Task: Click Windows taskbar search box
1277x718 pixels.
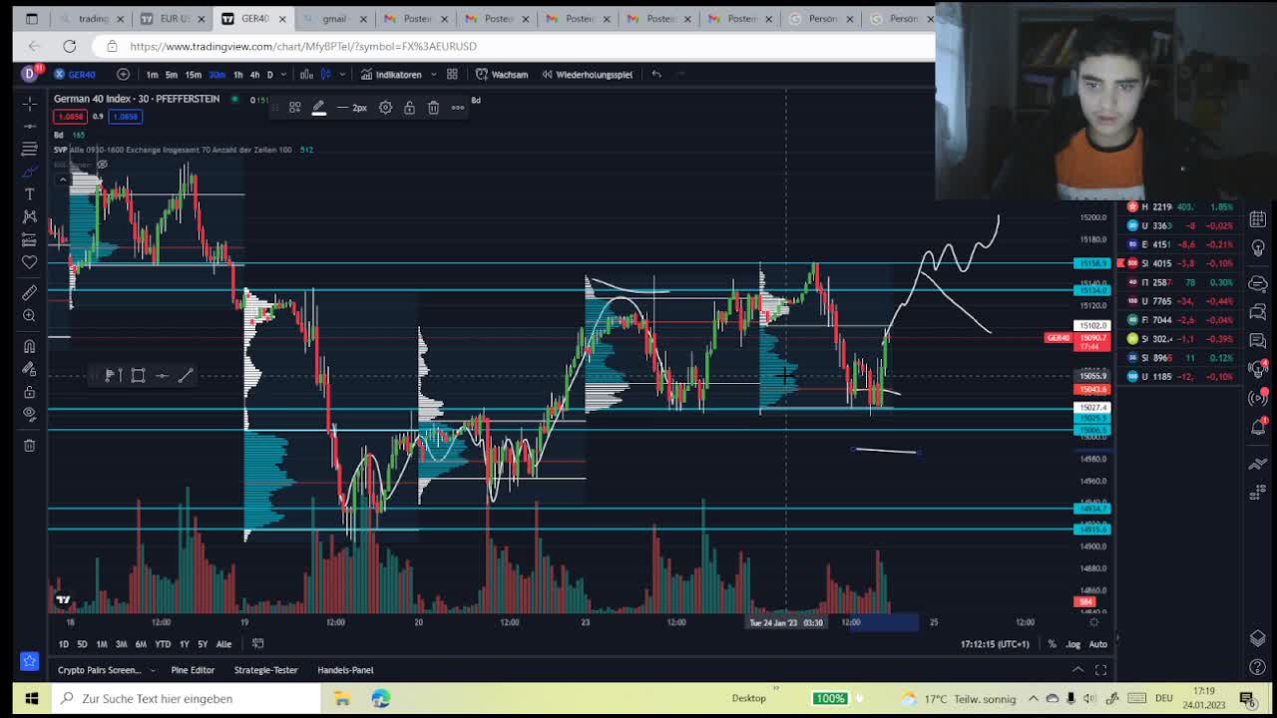Action: [x=190, y=698]
